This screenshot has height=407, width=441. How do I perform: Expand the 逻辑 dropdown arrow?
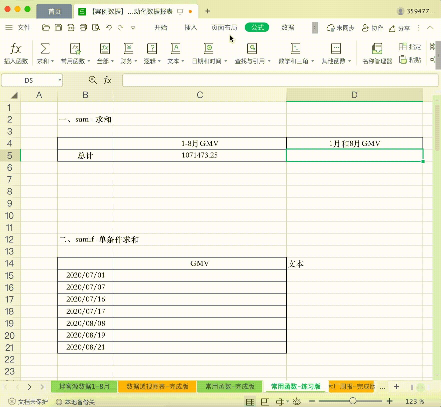tap(159, 61)
